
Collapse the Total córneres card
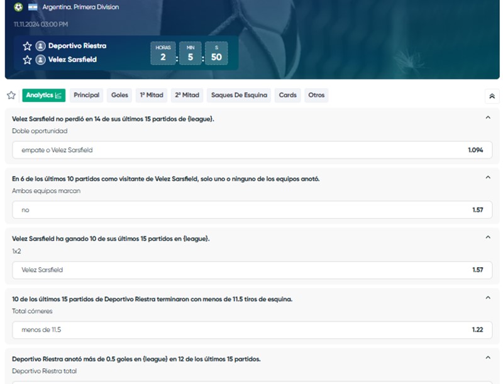click(x=488, y=298)
